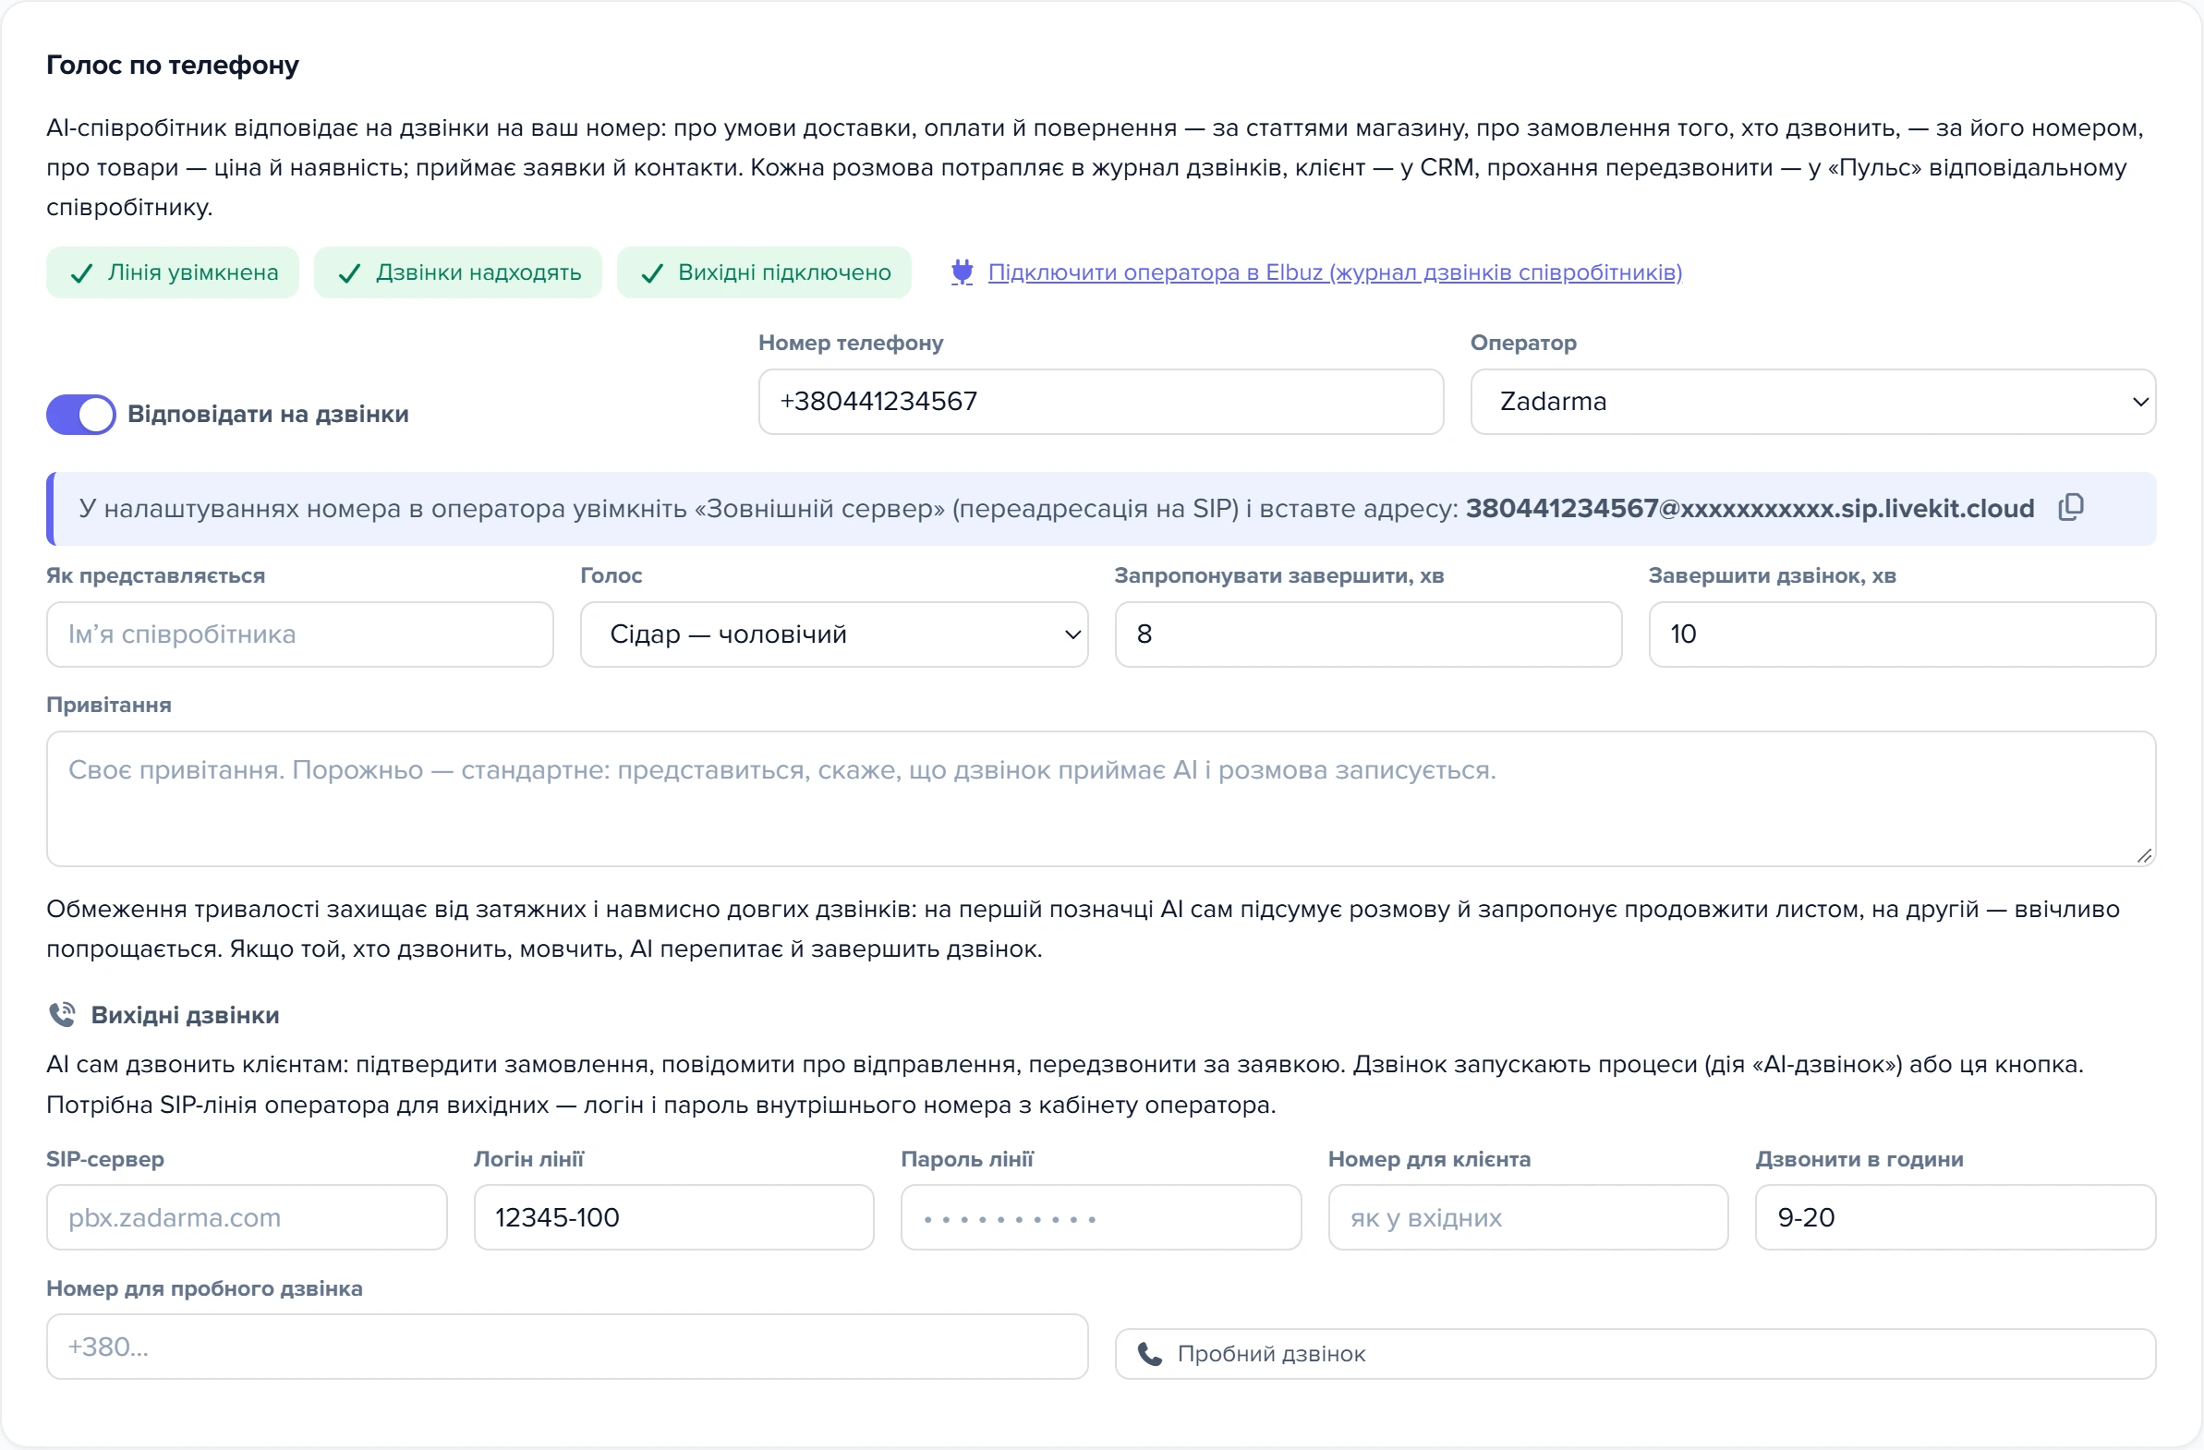Copy the SIP address with the copy icon
The width and height of the screenshot is (2204, 1450).
click(x=2071, y=507)
